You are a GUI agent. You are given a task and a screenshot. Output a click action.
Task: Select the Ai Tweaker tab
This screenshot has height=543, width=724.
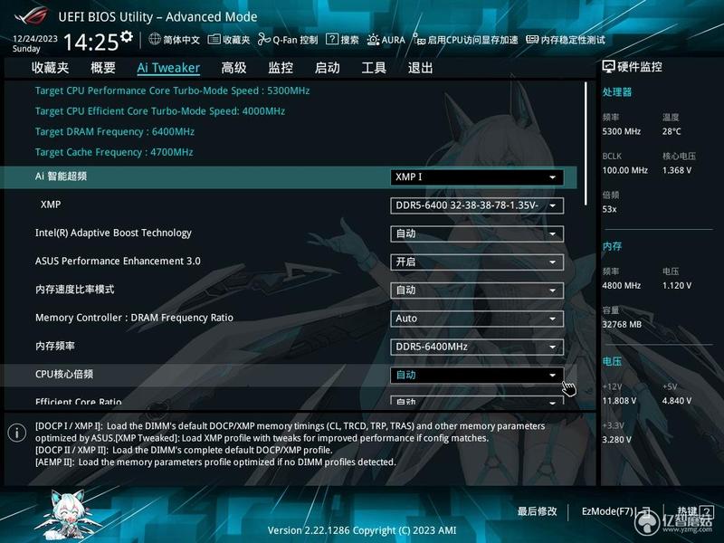point(168,68)
